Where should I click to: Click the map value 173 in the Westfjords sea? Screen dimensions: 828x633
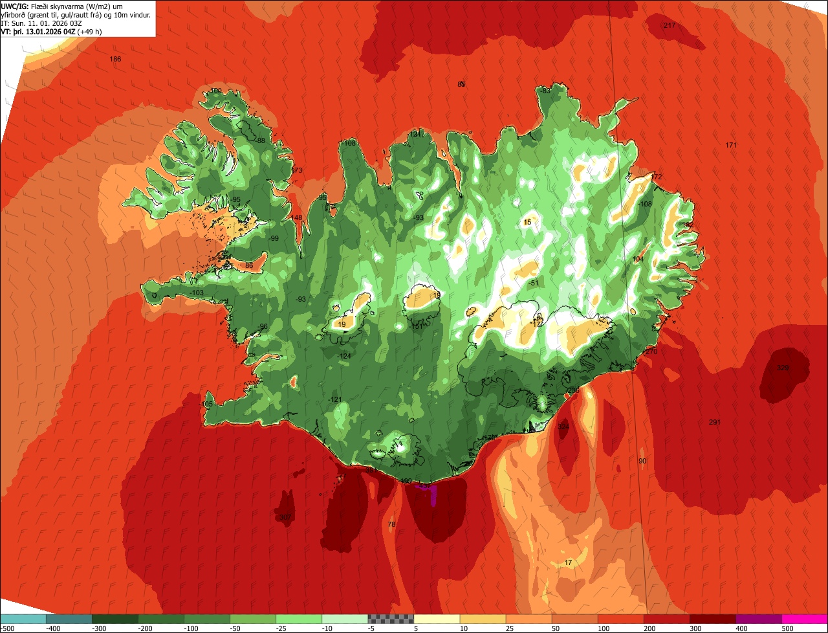[x=296, y=170]
